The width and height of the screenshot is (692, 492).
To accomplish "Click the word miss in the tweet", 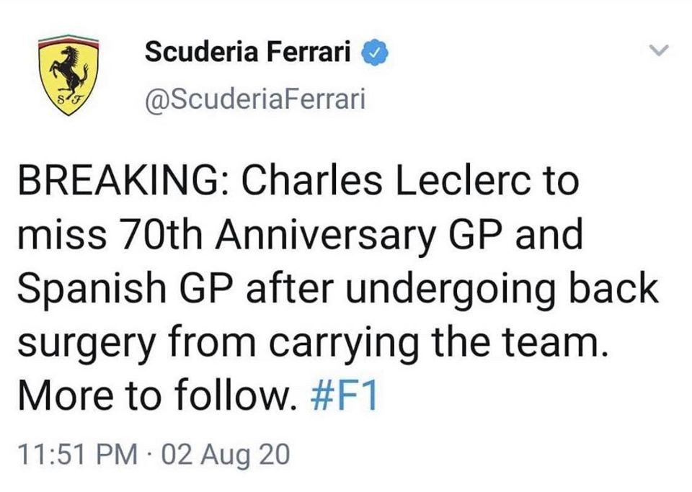I will tap(56, 236).
